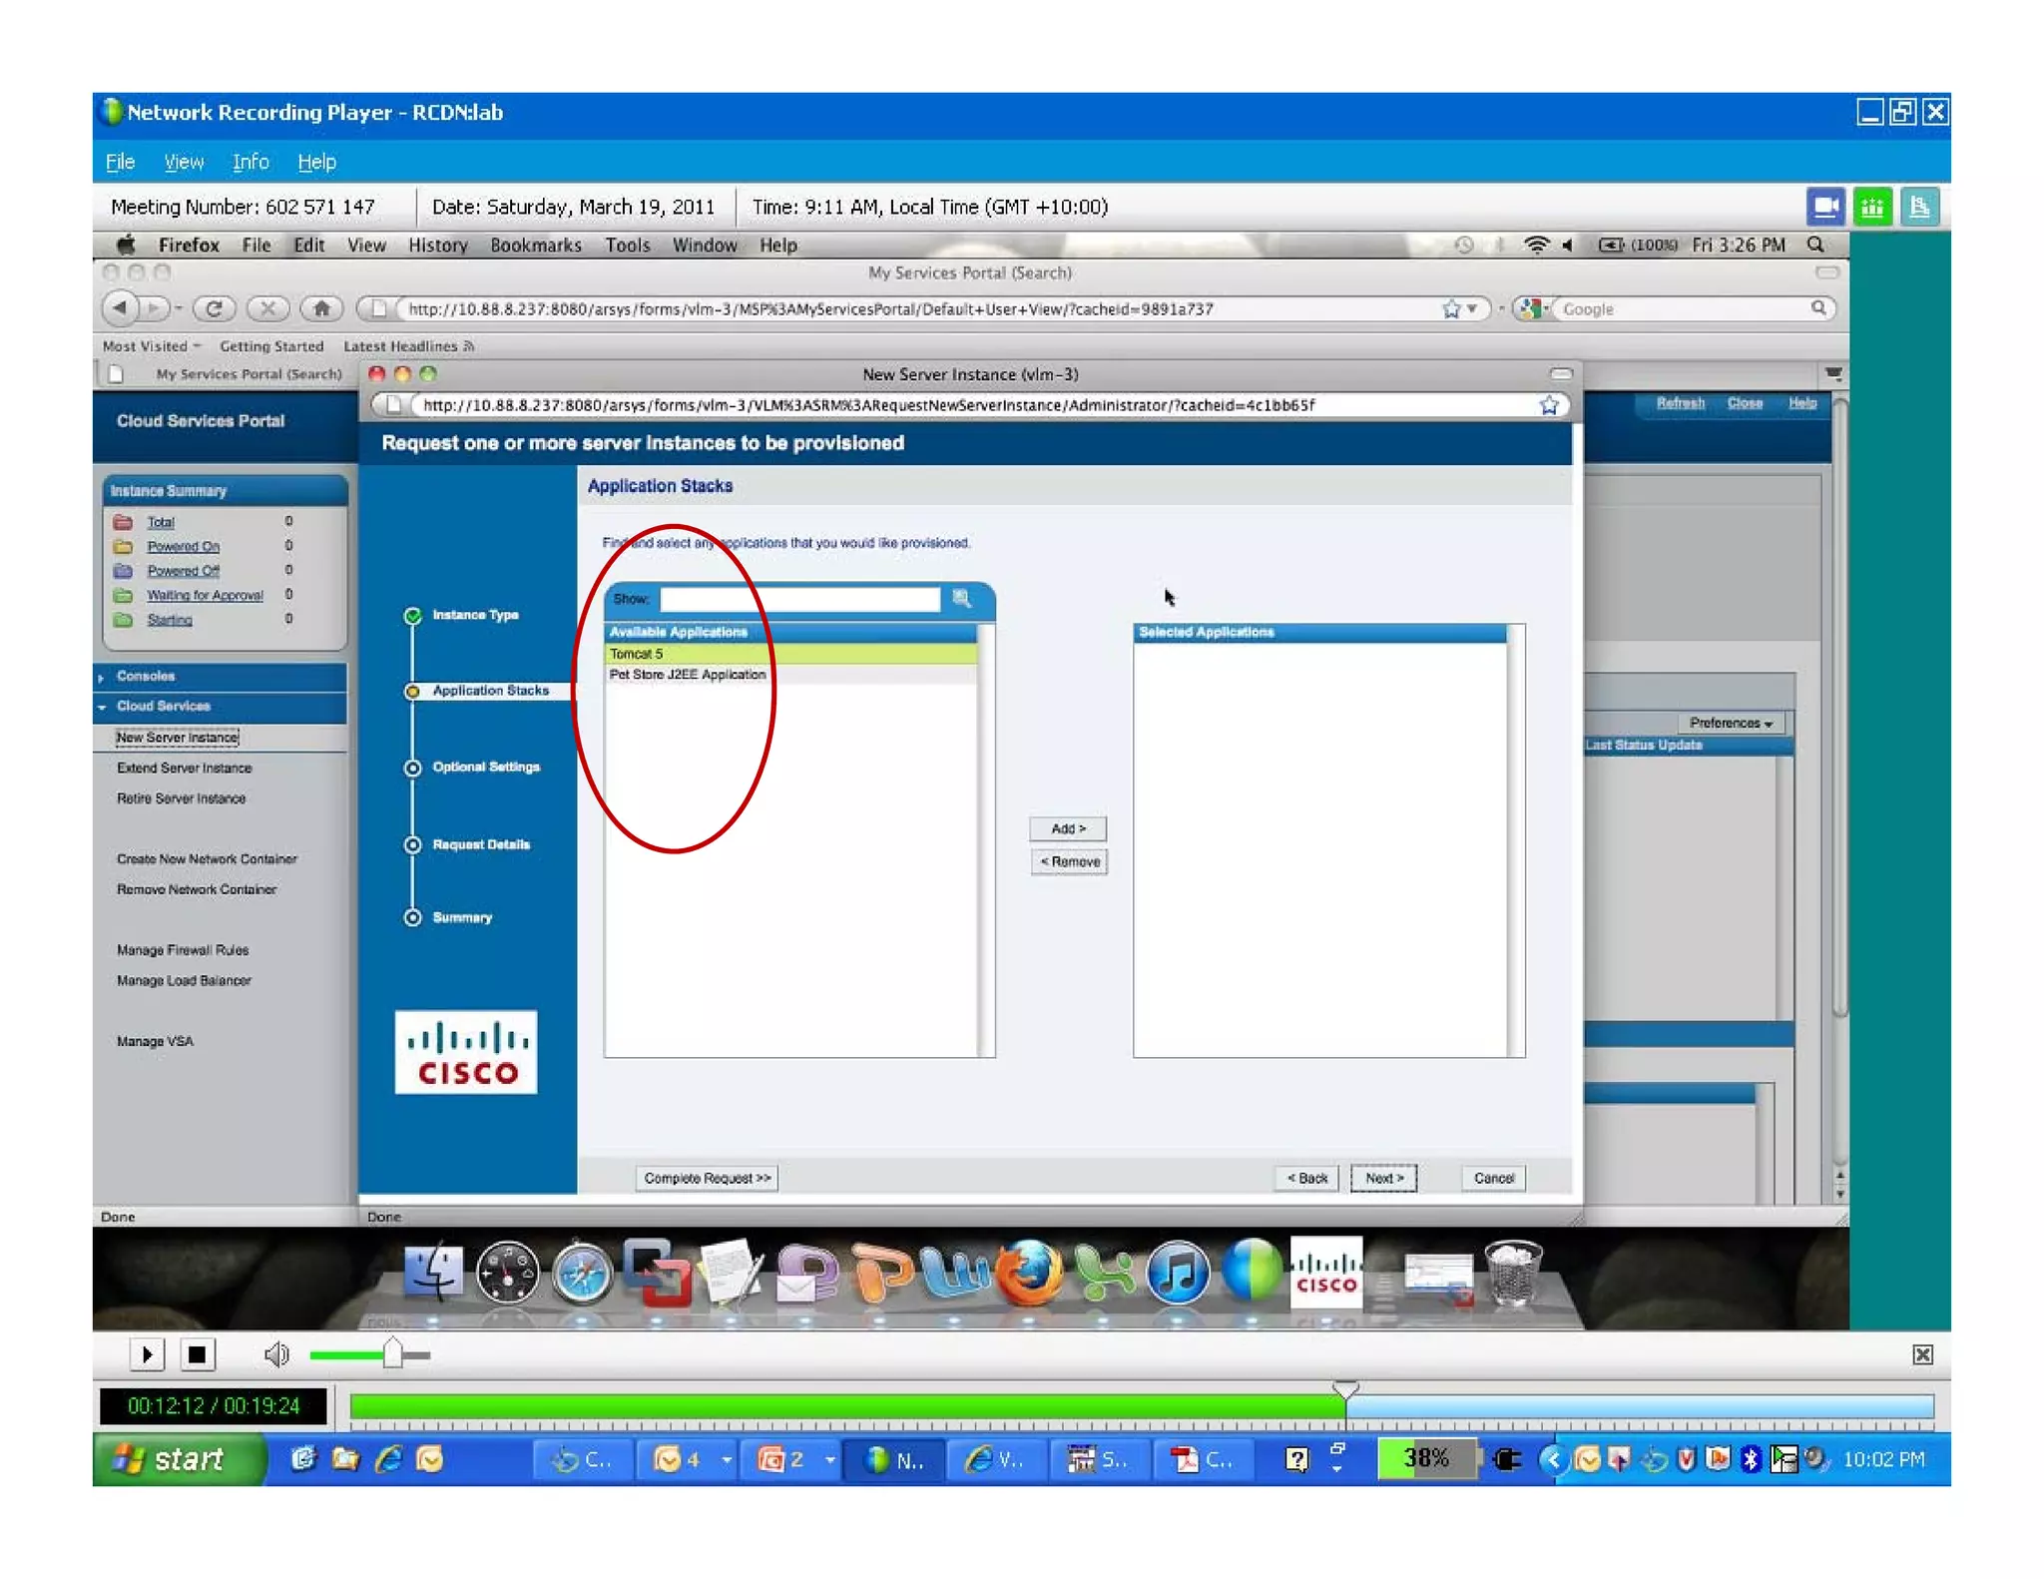Open the Trash in the dock
The height and width of the screenshot is (1579, 2044).
(x=1513, y=1274)
